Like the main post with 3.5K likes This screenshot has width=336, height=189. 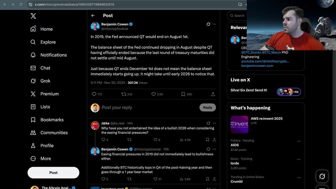[154, 94]
